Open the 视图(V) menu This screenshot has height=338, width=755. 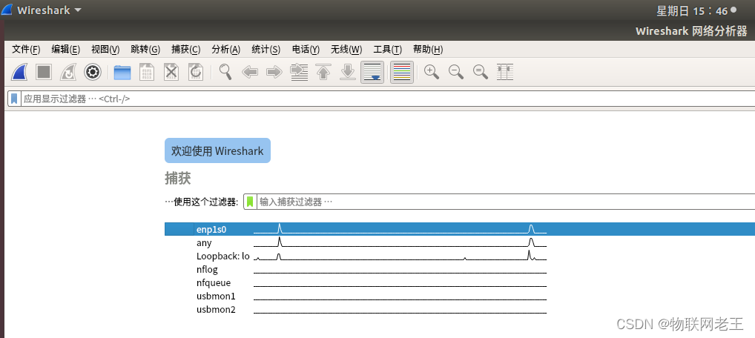(x=105, y=49)
